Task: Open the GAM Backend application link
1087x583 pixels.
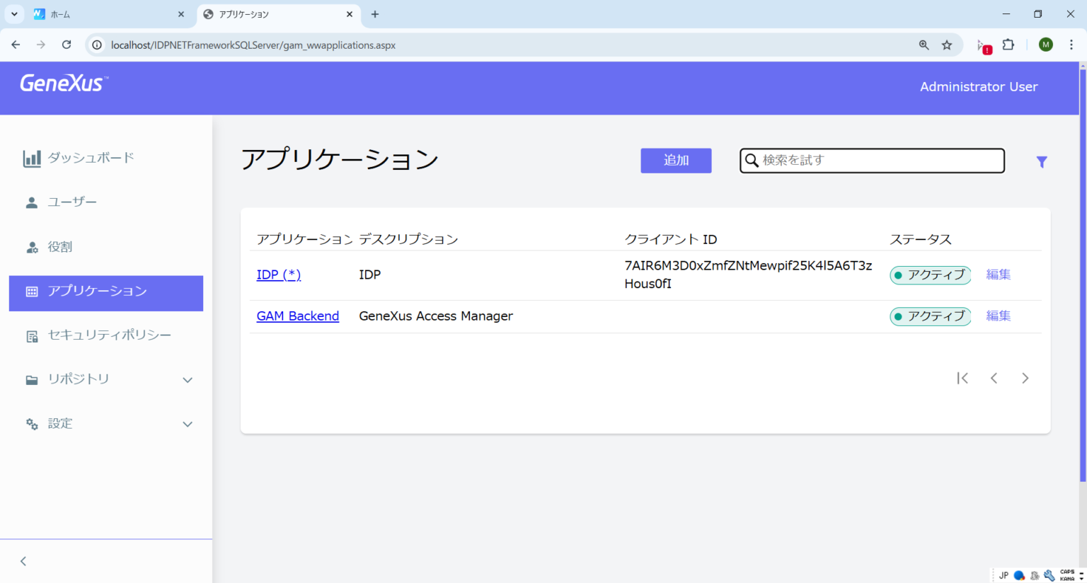Action: click(297, 316)
